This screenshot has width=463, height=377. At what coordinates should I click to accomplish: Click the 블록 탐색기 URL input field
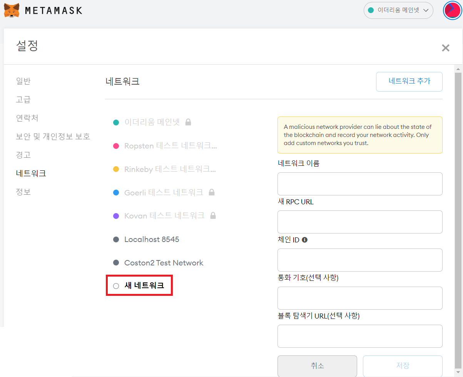click(x=360, y=336)
